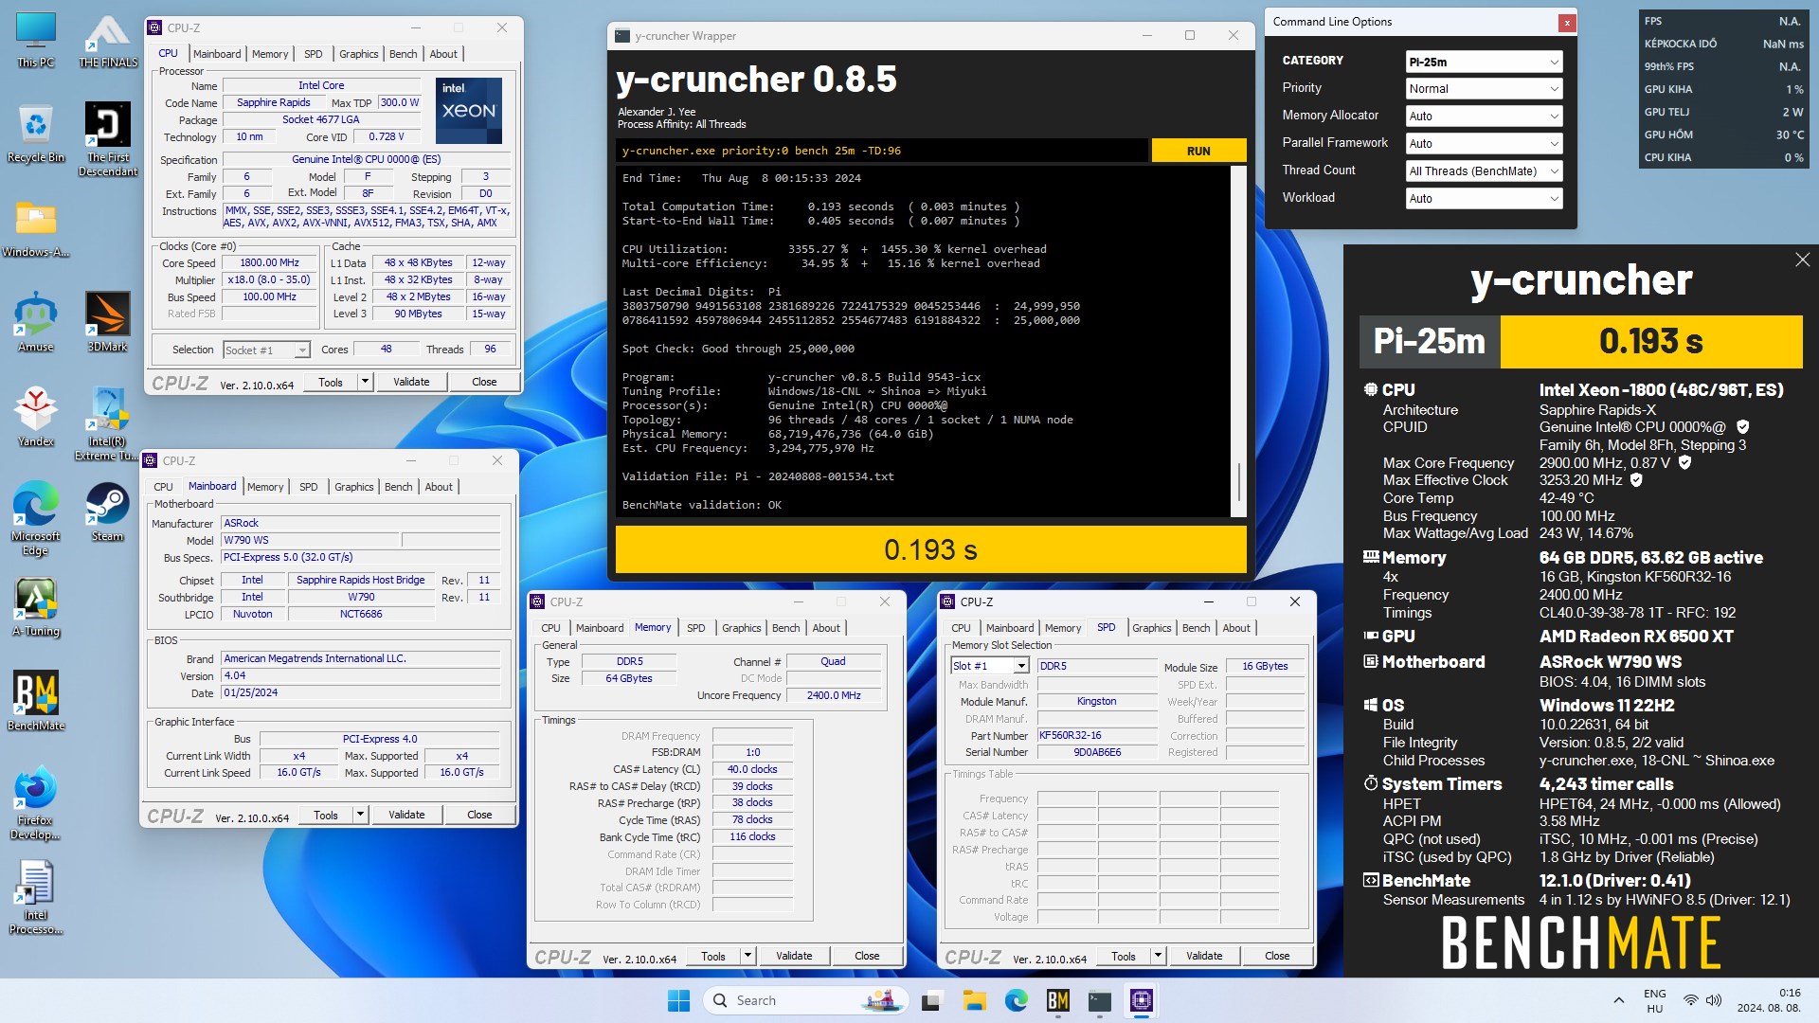The image size is (1819, 1023).
Task: Open Edge from the taskbar
Action: point(1016,1000)
